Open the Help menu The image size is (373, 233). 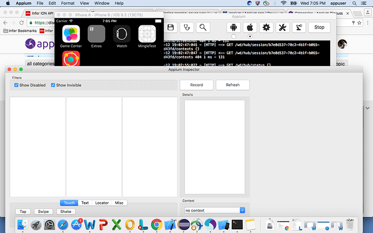119,3
